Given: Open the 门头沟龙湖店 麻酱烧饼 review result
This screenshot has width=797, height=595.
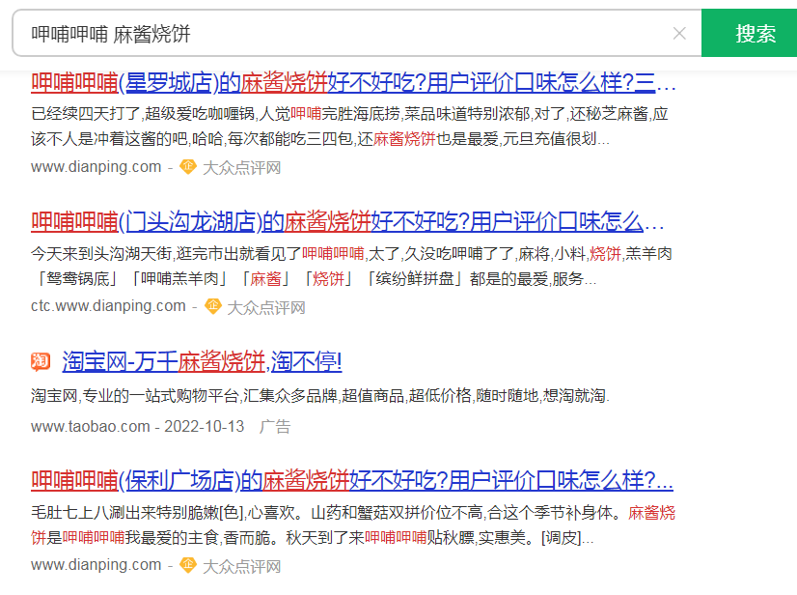Looking at the screenshot, I should (x=347, y=222).
